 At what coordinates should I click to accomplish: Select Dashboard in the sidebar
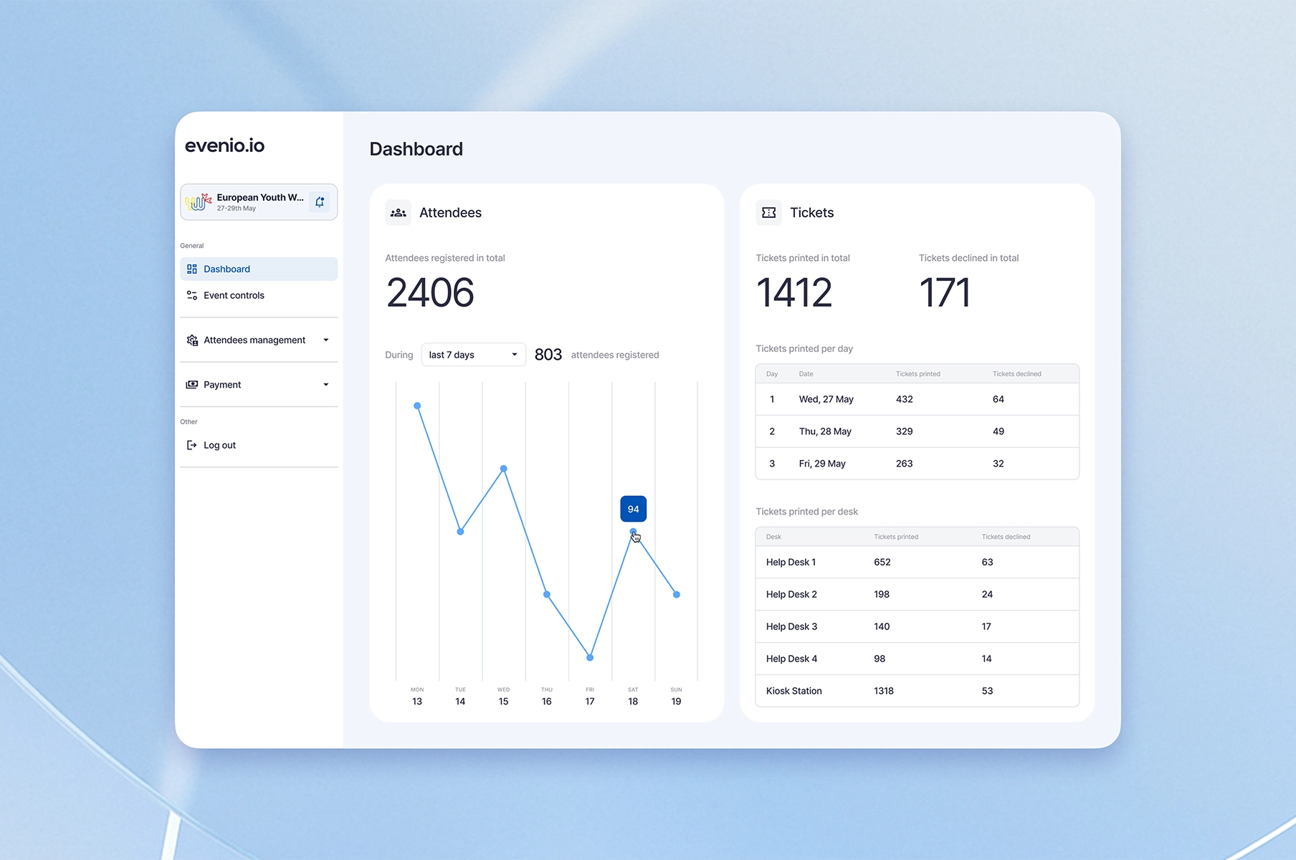pos(227,269)
